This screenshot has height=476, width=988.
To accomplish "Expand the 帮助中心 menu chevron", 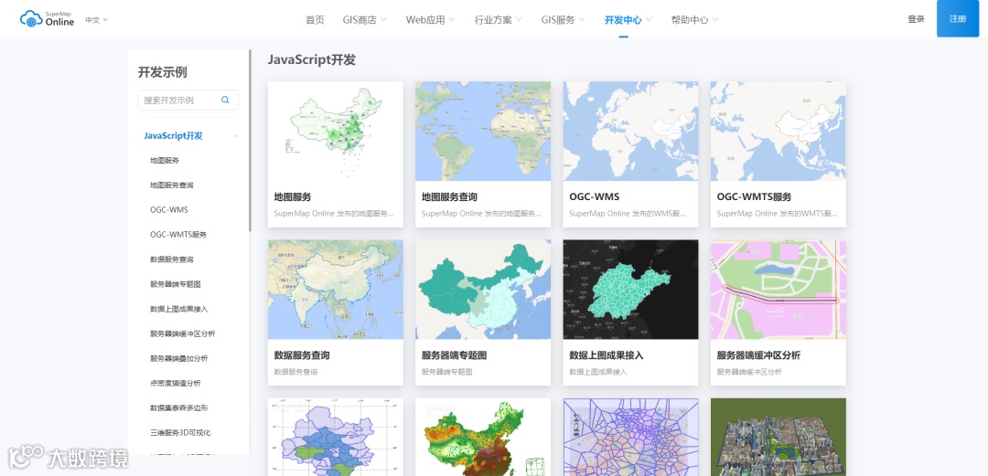I will click(x=715, y=19).
